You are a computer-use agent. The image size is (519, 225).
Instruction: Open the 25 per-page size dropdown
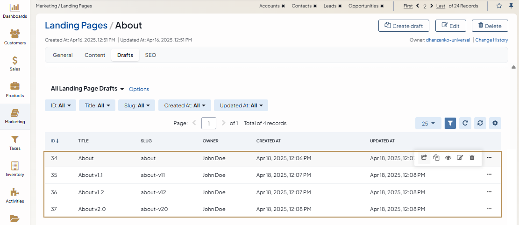tap(428, 123)
